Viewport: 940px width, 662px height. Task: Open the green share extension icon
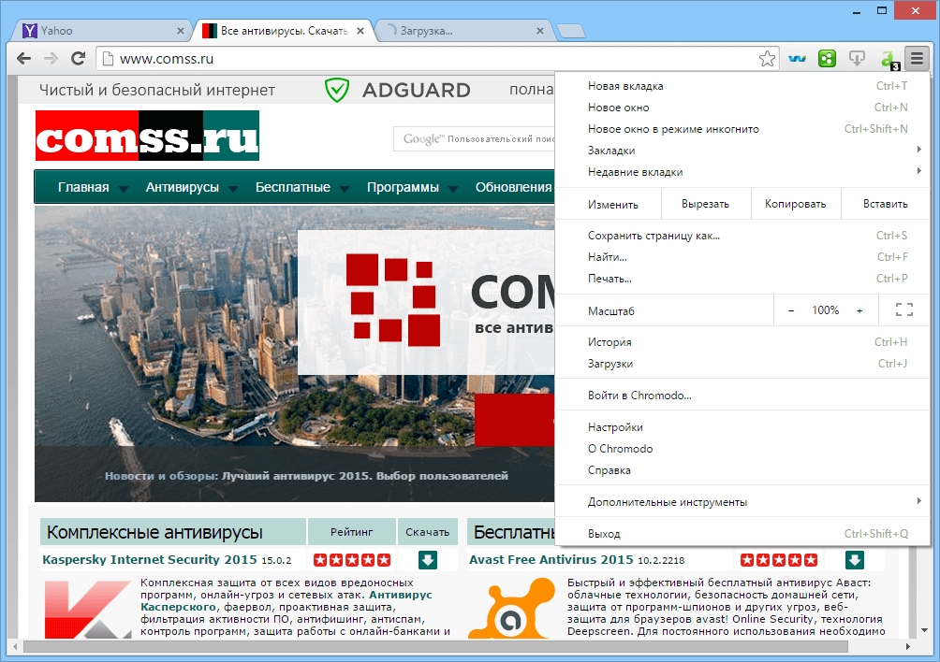click(827, 59)
